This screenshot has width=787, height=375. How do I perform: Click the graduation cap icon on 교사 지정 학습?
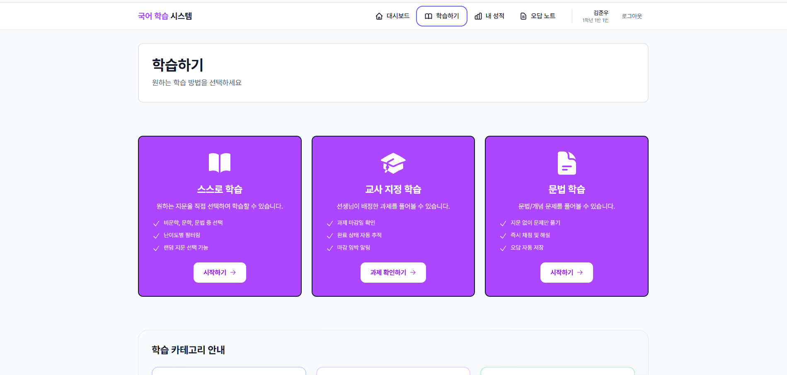coord(393,163)
